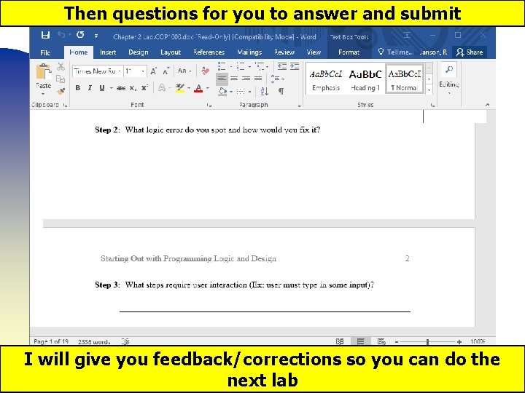Viewport: 525px width, 393px height.
Task: Open the Editing find menu
Action: [449, 78]
